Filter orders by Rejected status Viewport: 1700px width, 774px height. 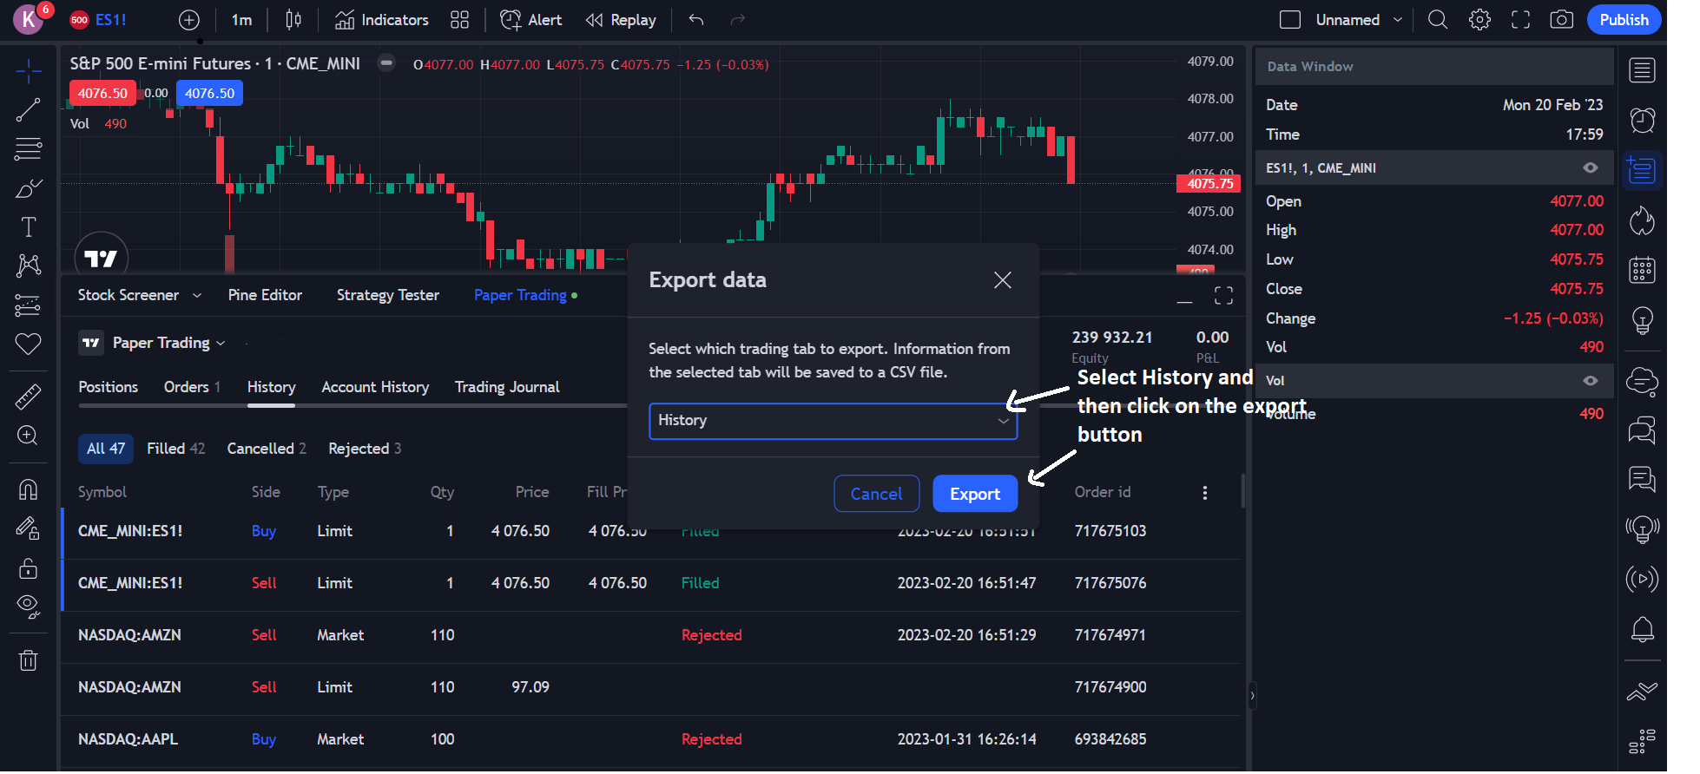click(x=364, y=449)
